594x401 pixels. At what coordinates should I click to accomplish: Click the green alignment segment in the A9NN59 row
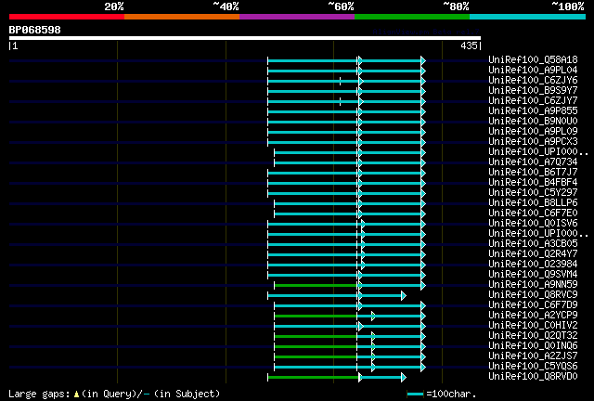pyautogui.click(x=316, y=285)
